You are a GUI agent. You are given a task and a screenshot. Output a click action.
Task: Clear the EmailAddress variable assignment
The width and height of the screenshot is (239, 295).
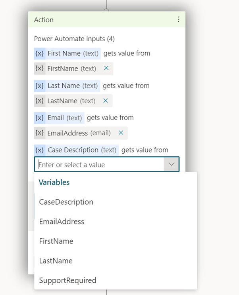pyautogui.click(x=121, y=133)
